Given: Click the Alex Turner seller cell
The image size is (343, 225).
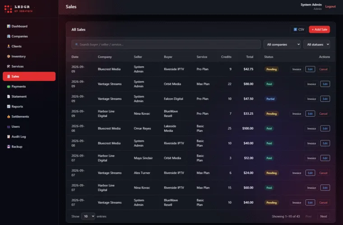Looking at the screenshot, I should (x=142, y=173).
